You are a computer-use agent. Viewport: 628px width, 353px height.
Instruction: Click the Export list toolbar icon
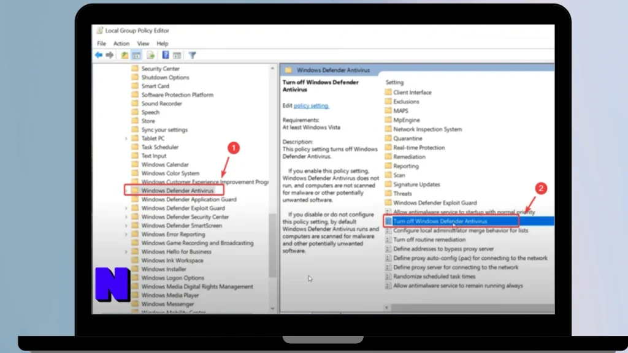151,55
